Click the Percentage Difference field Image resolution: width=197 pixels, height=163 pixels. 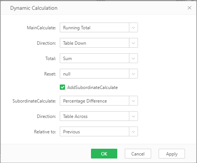point(94,101)
